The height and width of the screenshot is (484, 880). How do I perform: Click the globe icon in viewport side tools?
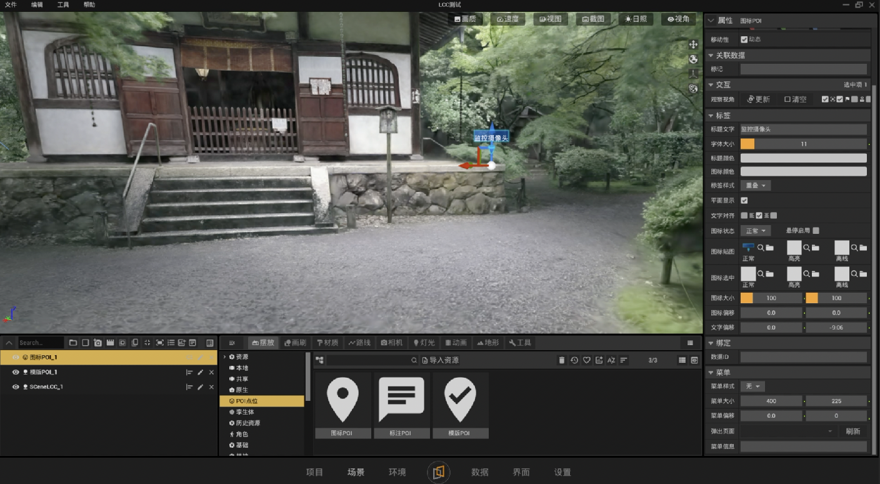[x=693, y=59]
